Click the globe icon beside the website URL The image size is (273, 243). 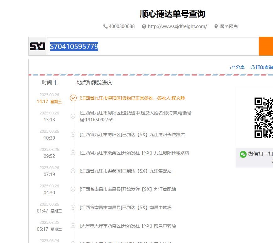point(144,26)
